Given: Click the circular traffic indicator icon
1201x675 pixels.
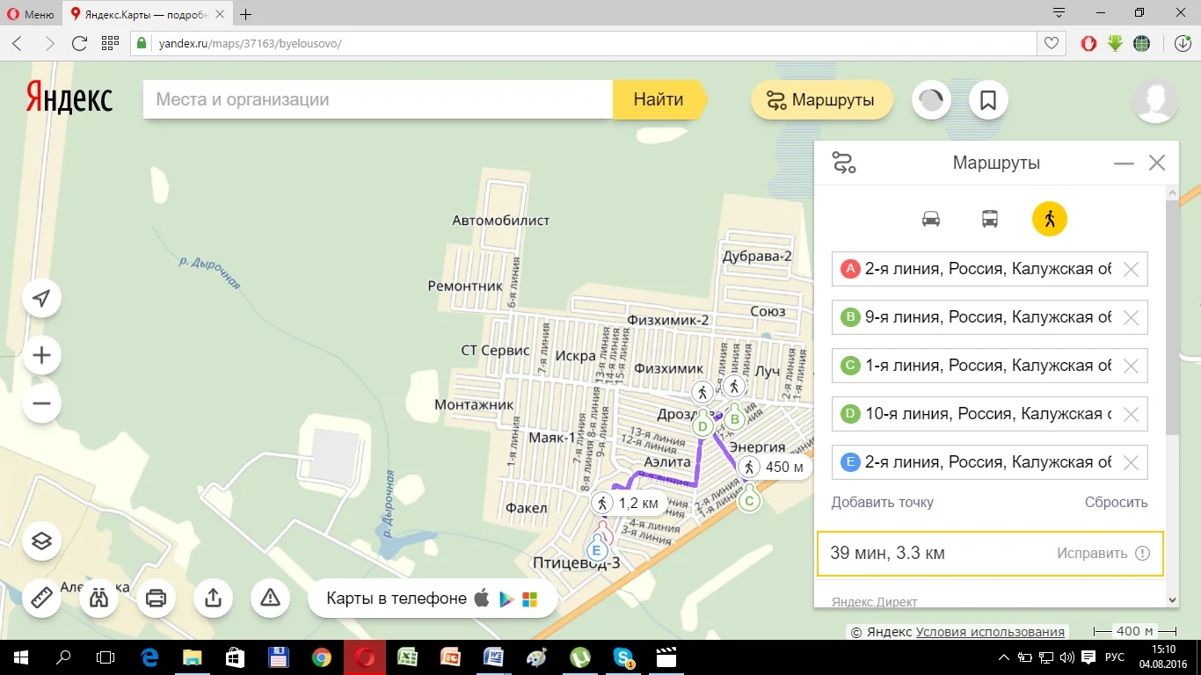Looking at the screenshot, I should [931, 100].
